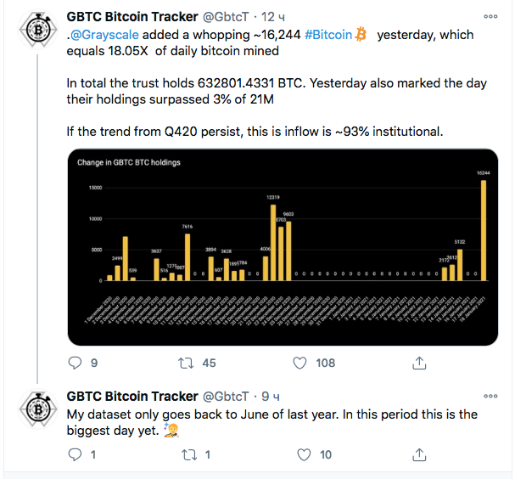Open profile avatar on second tweet
515x479 pixels.
click(x=35, y=411)
